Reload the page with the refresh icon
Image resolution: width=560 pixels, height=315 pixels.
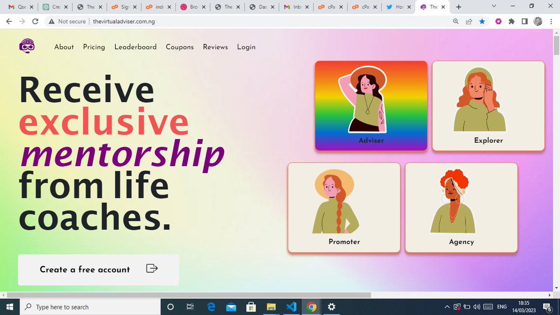point(35,21)
